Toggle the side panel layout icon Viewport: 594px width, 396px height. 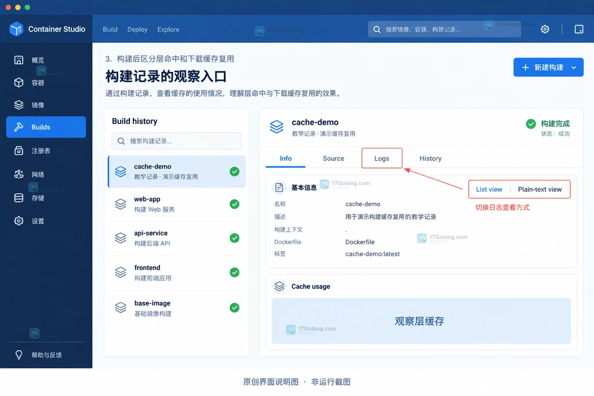point(578,29)
